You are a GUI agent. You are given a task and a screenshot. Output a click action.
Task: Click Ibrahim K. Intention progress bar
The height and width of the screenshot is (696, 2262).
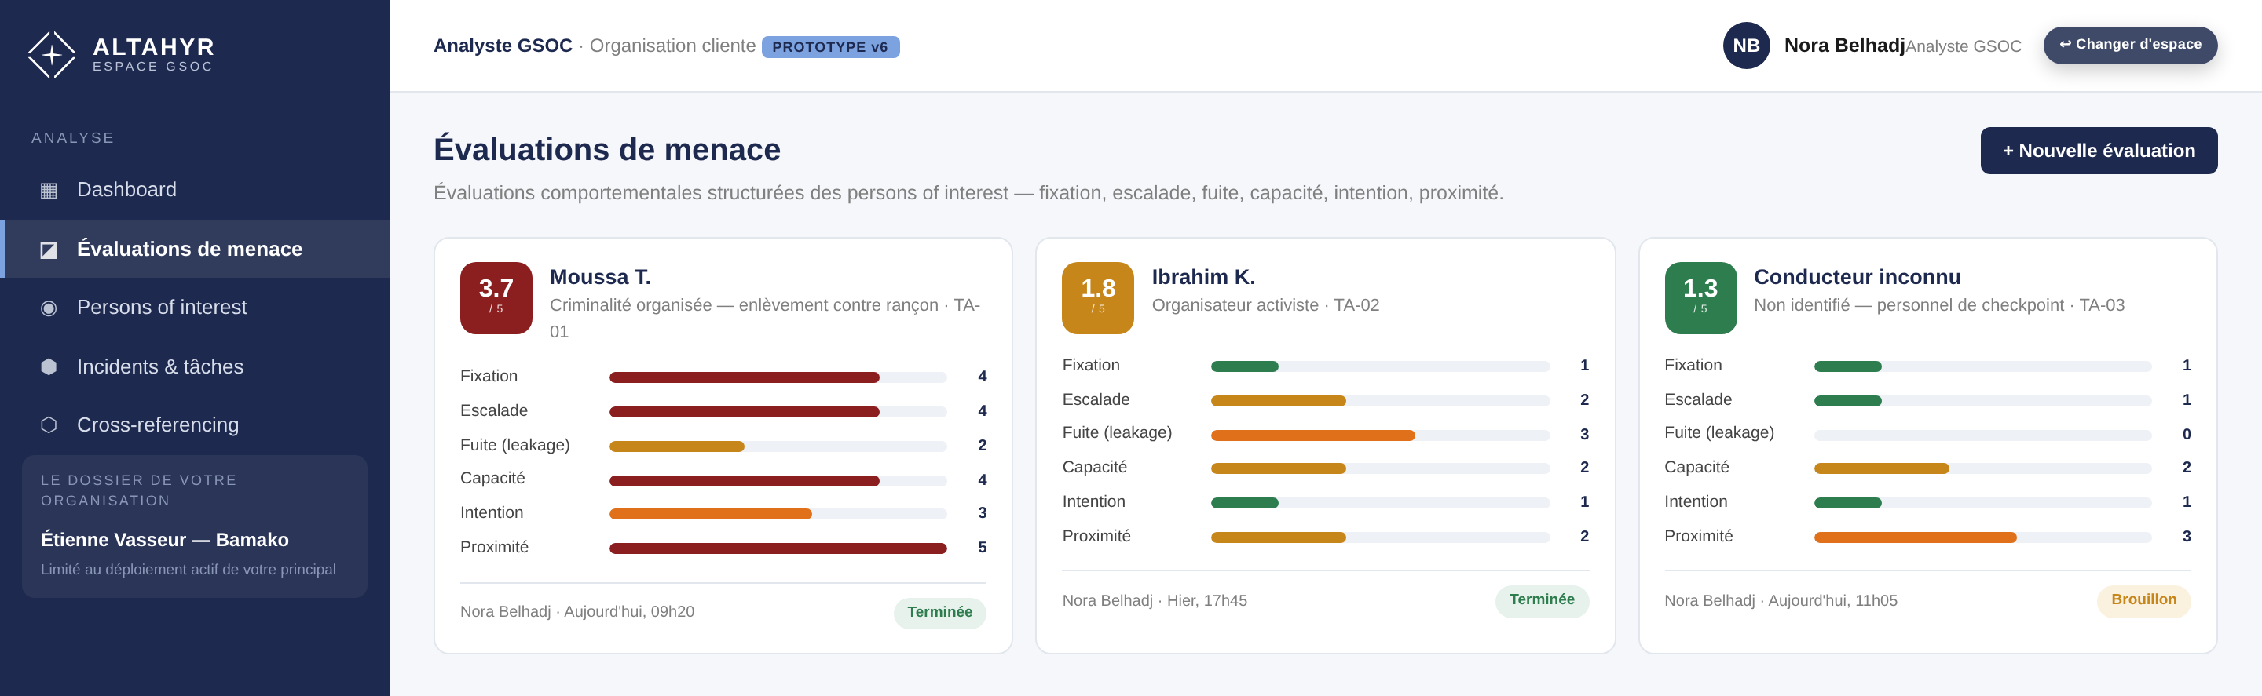1381,503
